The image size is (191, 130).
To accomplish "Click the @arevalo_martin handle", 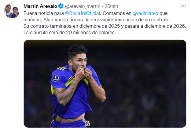I will pyautogui.click(x=83, y=6).
